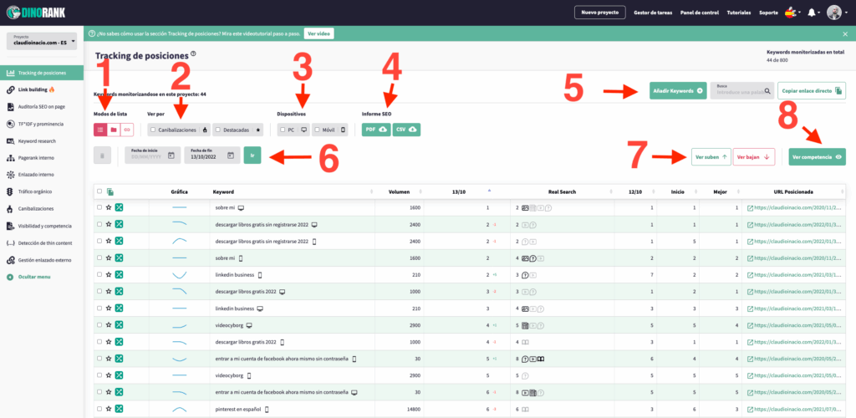Viewport: 856px width, 418px height.
Task: Open Auditoría SEO on page section
Action: (x=42, y=107)
